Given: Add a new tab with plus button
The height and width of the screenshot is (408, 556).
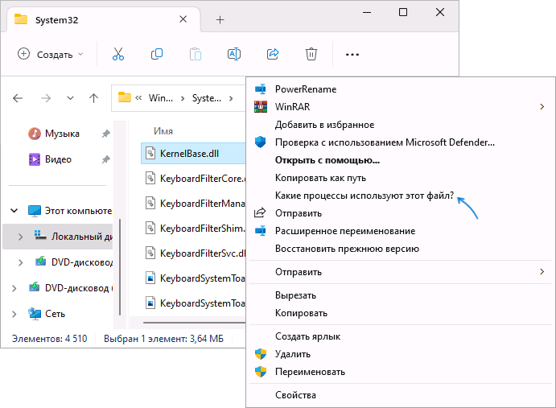Looking at the screenshot, I should pos(220,19).
